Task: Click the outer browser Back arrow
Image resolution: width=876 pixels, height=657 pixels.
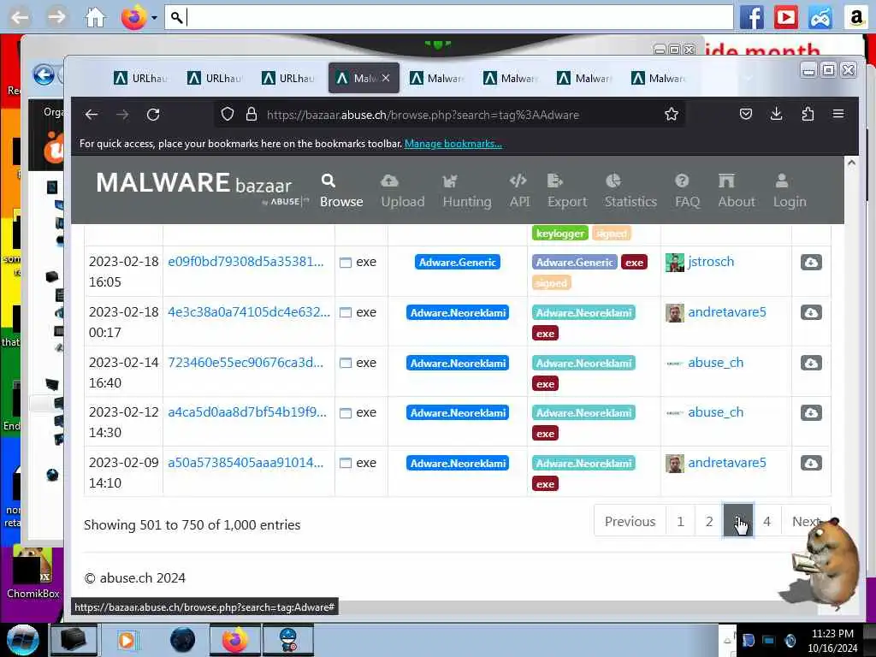Action: (20, 17)
